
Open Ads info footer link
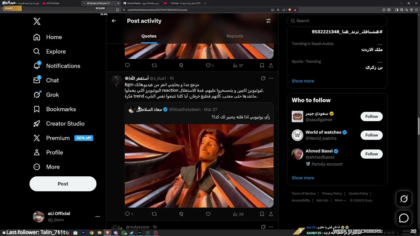tap(322, 200)
